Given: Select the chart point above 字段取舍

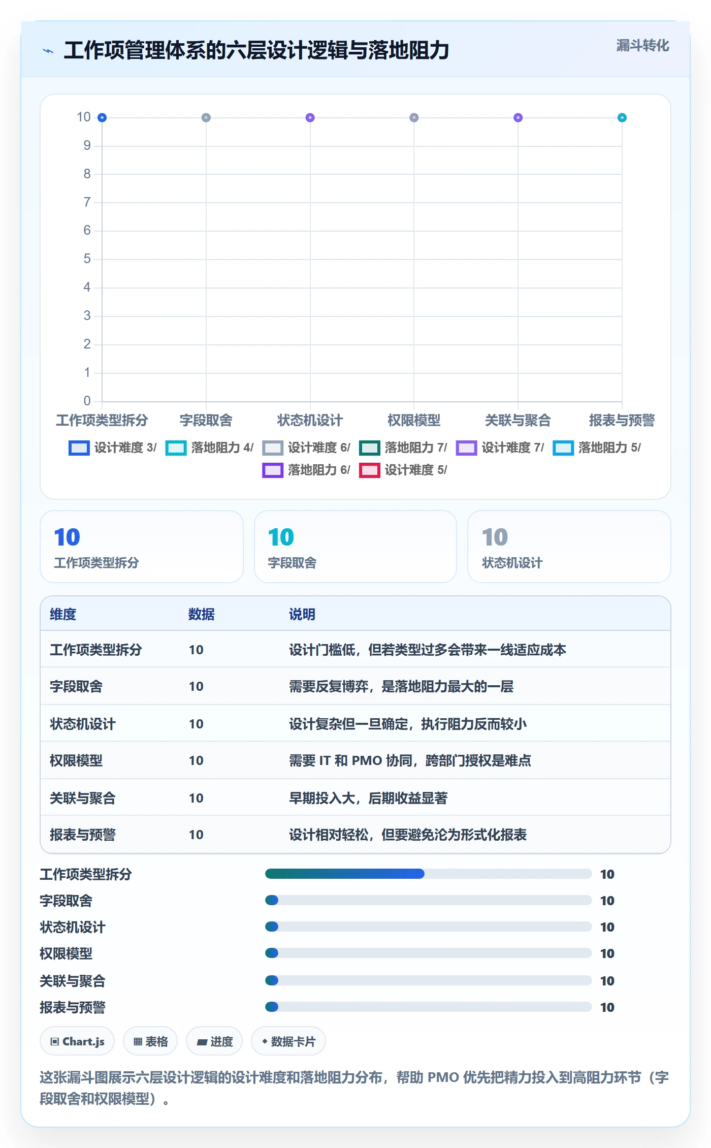Looking at the screenshot, I should 206,118.
